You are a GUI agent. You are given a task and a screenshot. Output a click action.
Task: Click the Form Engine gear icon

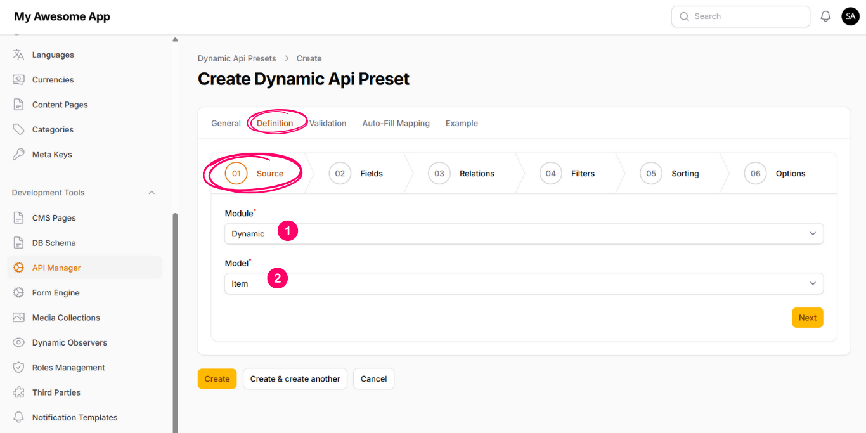pos(19,293)
